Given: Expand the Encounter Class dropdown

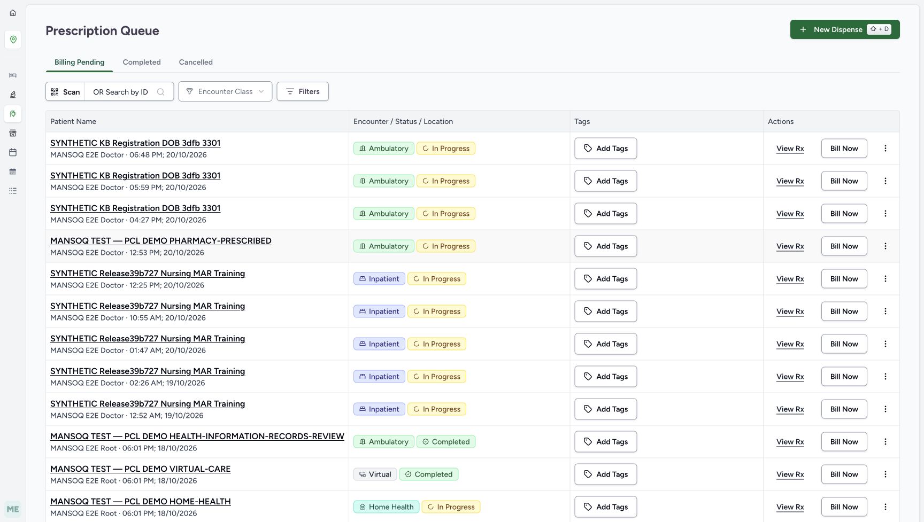Looking at the screenshot, I should click(x=225, y=91).
